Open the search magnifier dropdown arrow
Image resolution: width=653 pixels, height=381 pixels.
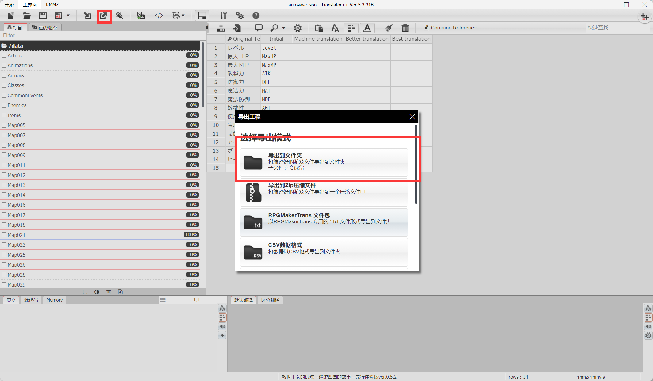tap(284, 28)
